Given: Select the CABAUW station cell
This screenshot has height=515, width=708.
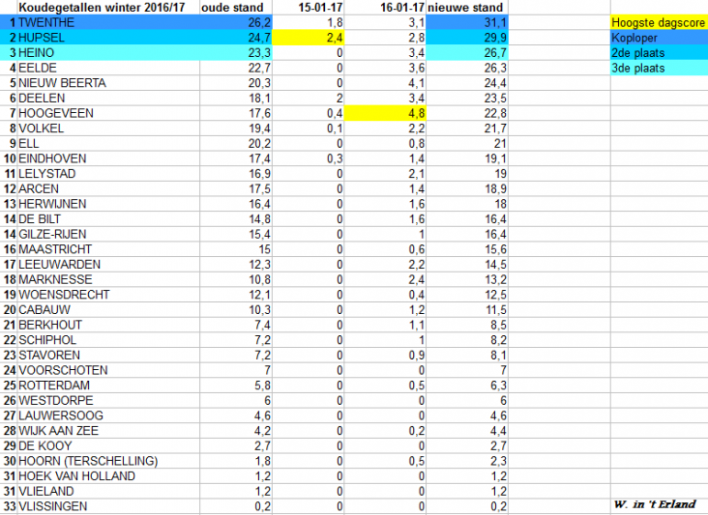Looking at the screenshot, I should pyautogui.click(x=108, y=309).
